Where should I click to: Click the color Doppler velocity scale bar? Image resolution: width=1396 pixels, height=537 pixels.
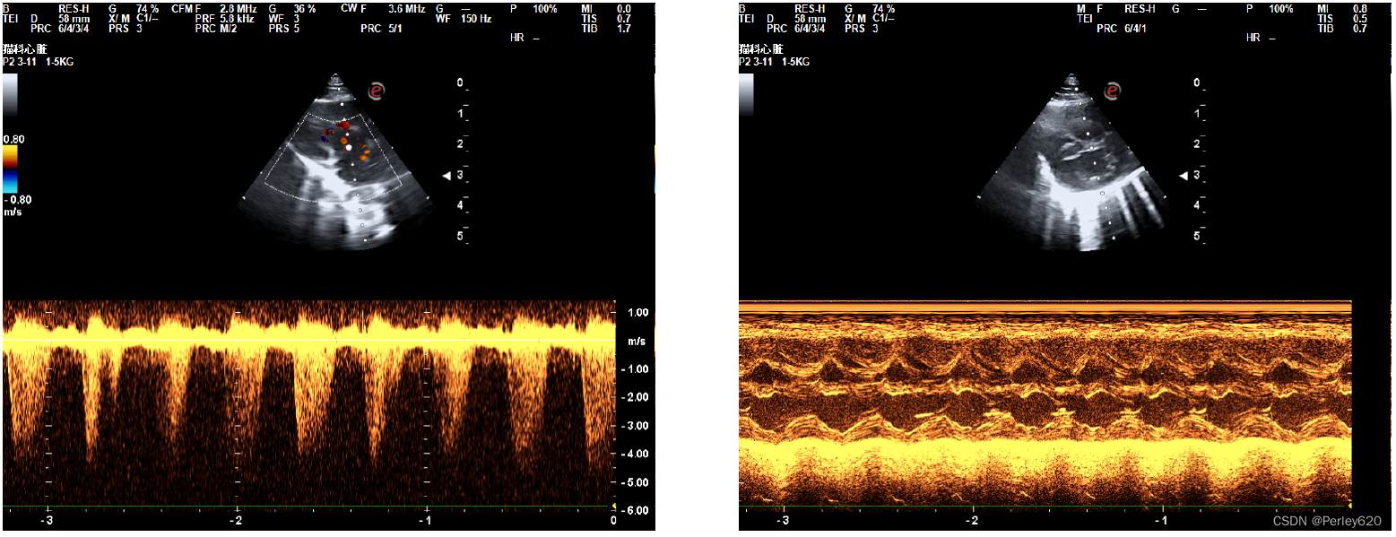[10, 169]
